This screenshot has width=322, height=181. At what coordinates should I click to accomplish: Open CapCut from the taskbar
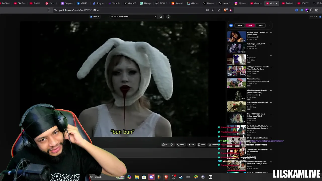(211, 177)
